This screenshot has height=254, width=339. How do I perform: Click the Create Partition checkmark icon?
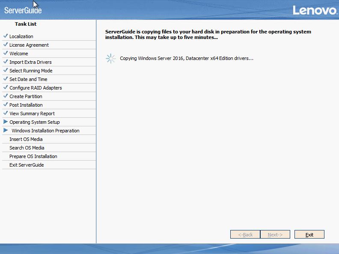tap(6, 96)
